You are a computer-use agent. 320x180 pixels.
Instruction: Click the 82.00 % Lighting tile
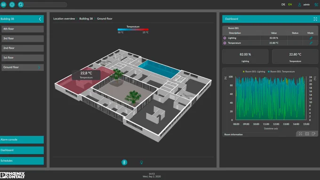pos(245,57)
